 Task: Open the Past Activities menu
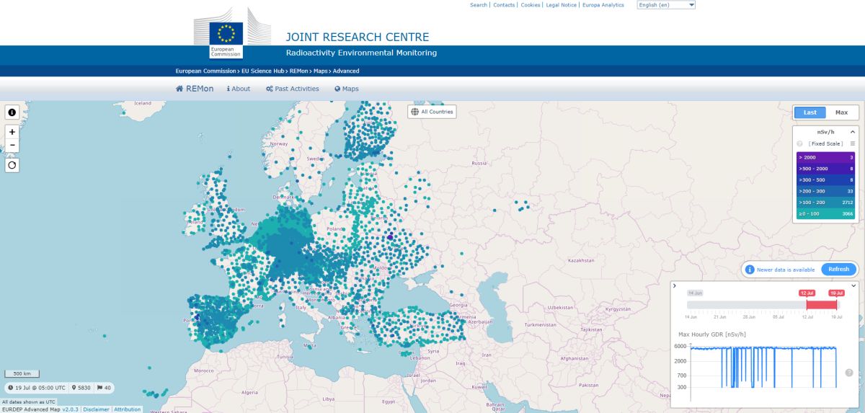(x=292, y=89)
